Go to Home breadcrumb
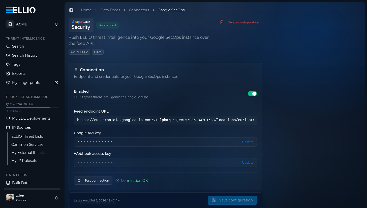The image size is (367, 208). click(86, 10)
